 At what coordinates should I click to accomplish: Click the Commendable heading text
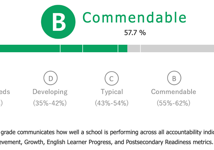click(135, 17)
